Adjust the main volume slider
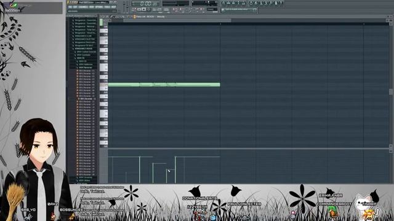Viewport: 394px width, 221px height. coord(124,6)
